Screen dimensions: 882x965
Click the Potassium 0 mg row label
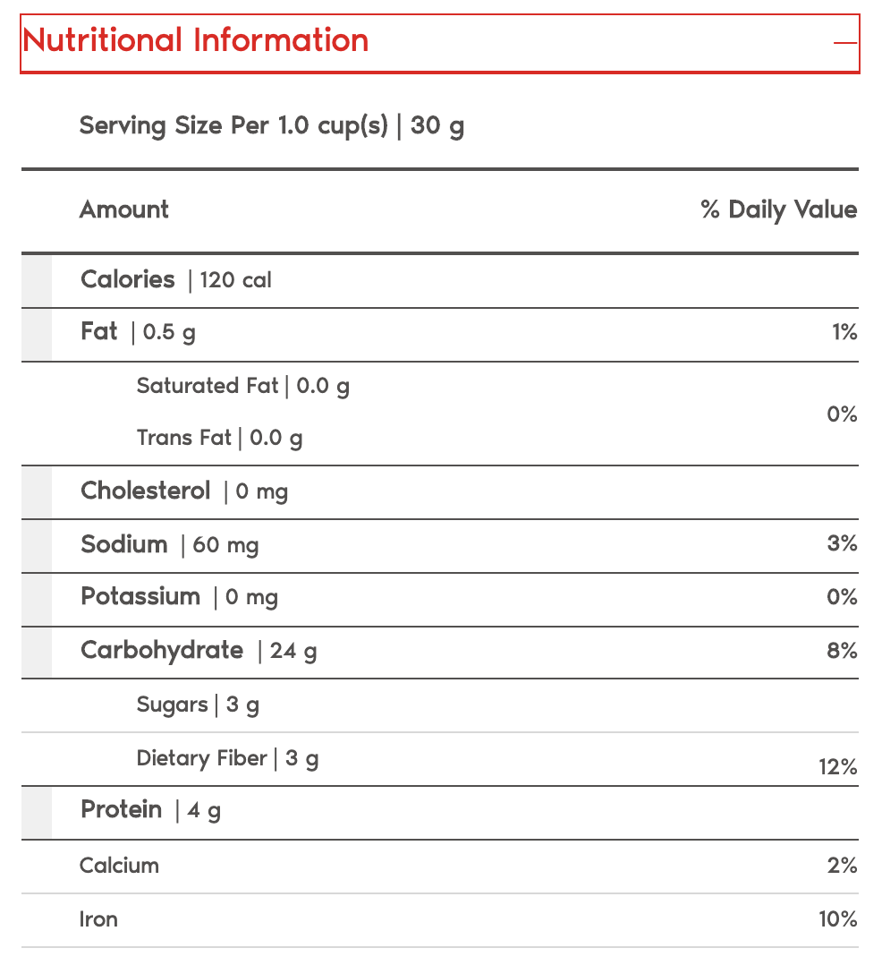(x=179, y=597)
